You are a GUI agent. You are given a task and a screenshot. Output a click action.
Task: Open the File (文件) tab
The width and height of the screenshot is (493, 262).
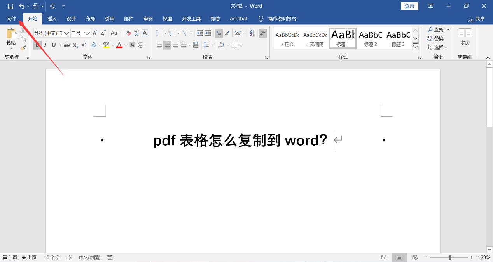11,19
